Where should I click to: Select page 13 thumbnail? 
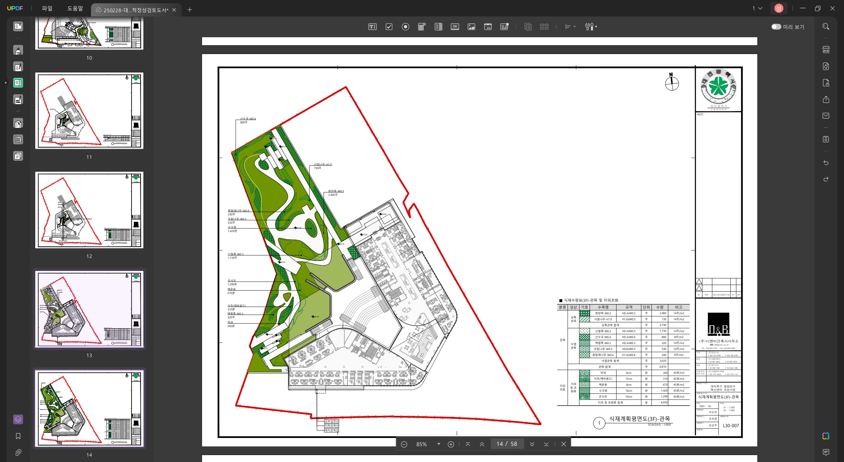(89, 309)
